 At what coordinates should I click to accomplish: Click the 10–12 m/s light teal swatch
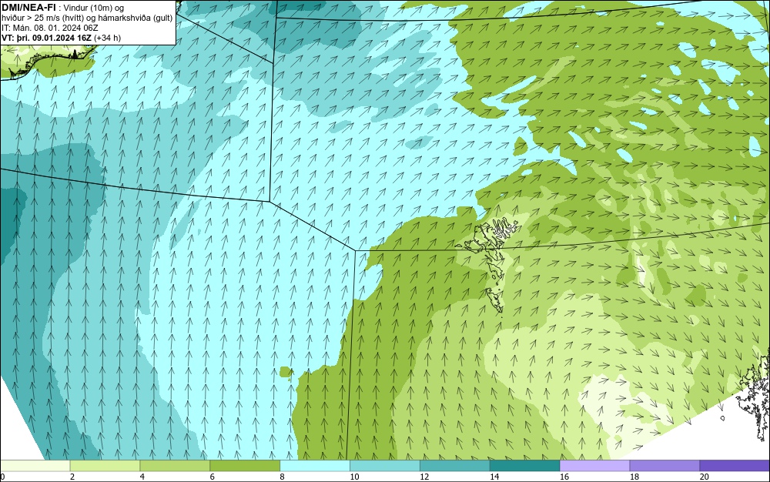(385, 466)
